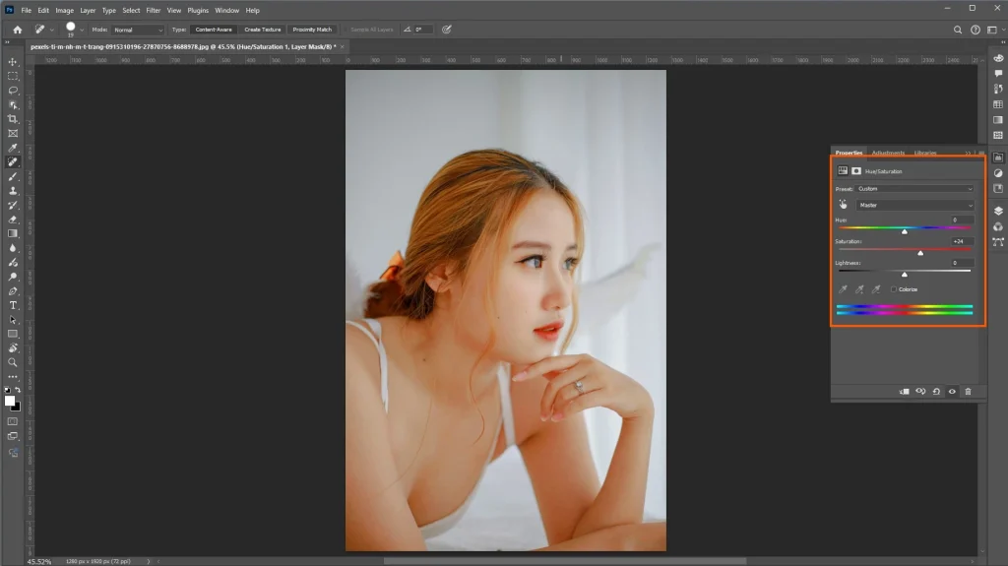Reset default foreground and background colors
1008x566 pixels.
pos(7,390)
